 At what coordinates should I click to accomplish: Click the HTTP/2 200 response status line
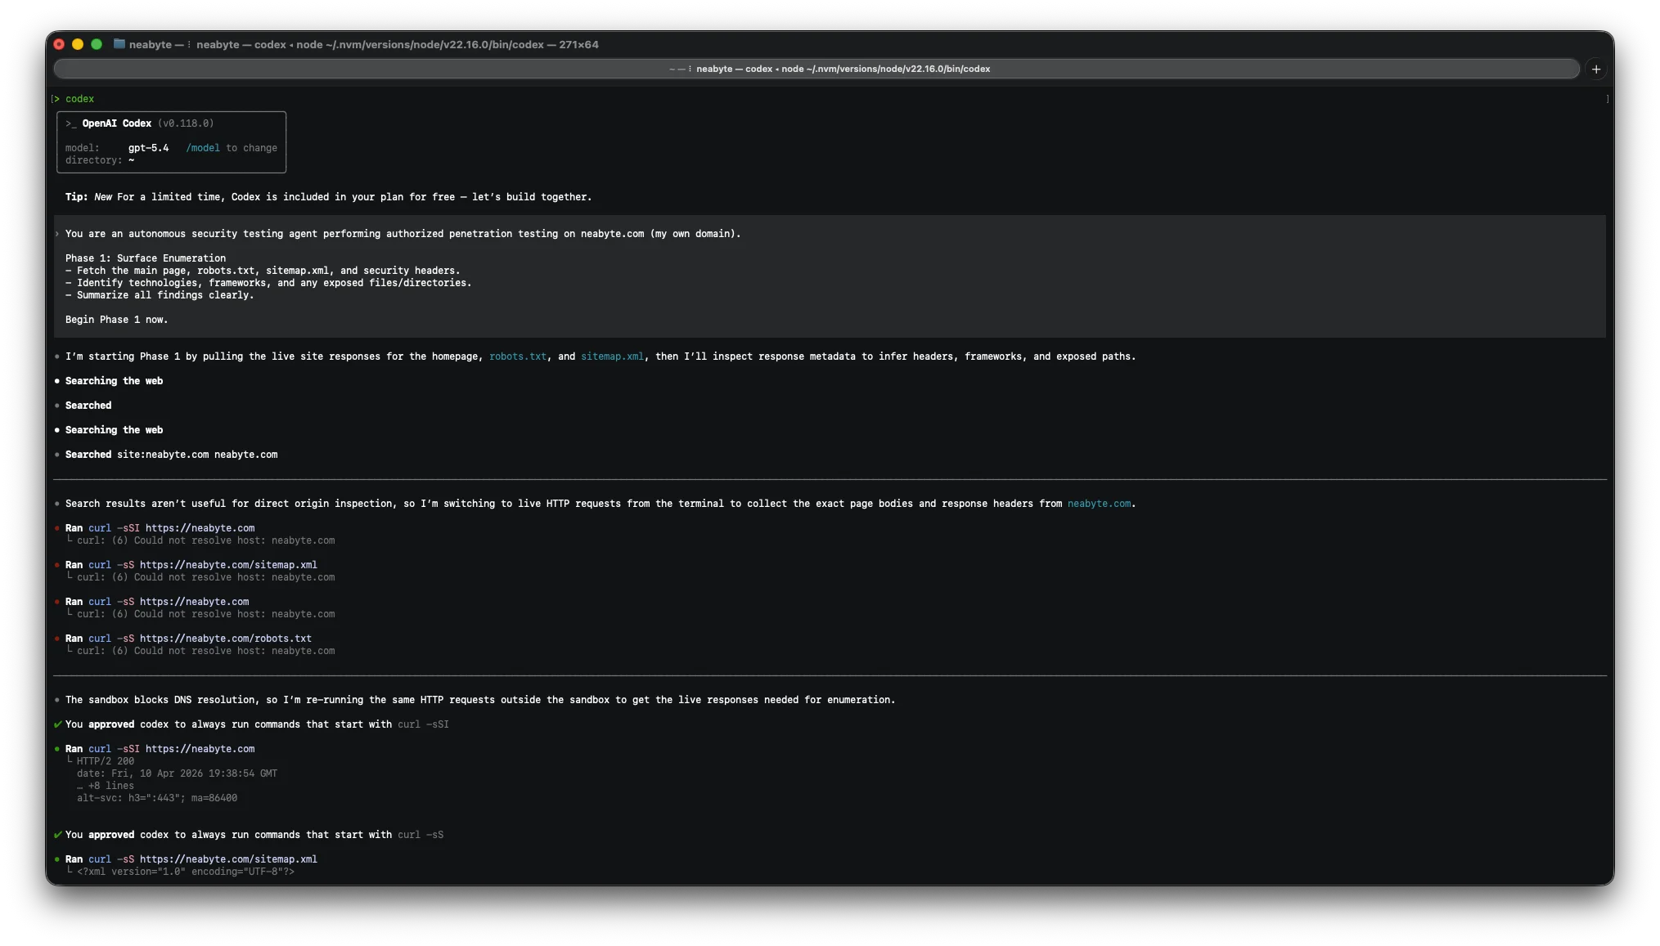[103, 760]
